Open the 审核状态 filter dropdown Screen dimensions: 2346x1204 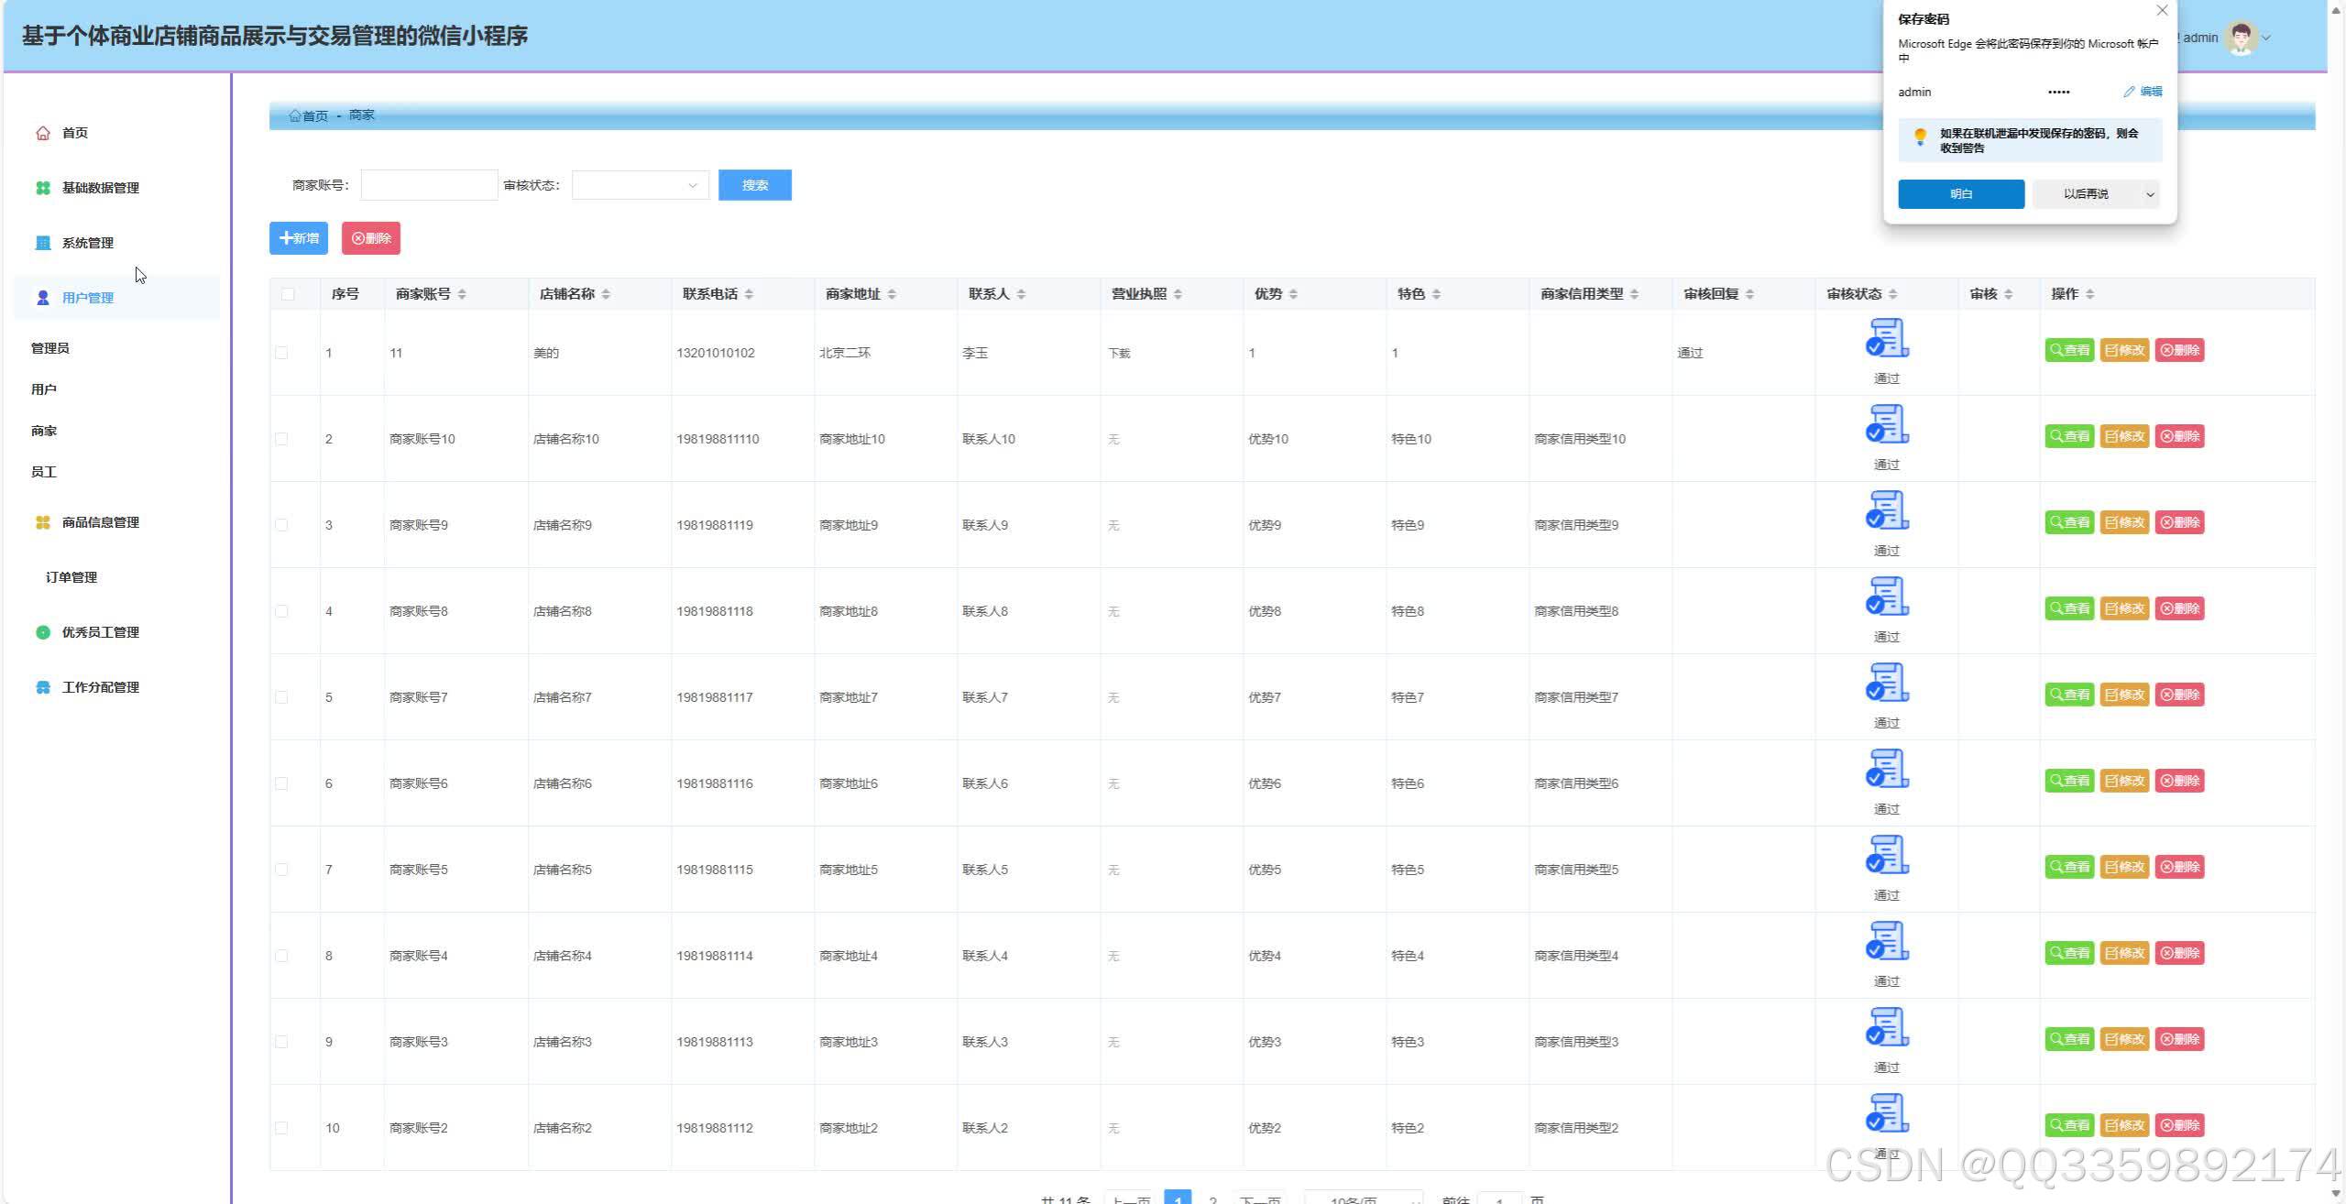(x=640, y=185)
